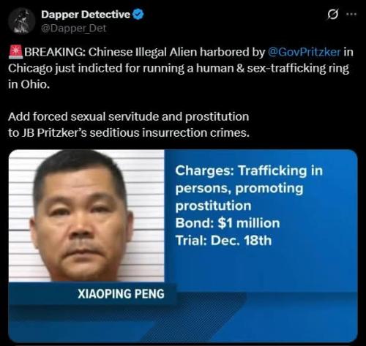Open the three-dot more options menu
Screen dimensions: 366x346
tap(351, 14)
